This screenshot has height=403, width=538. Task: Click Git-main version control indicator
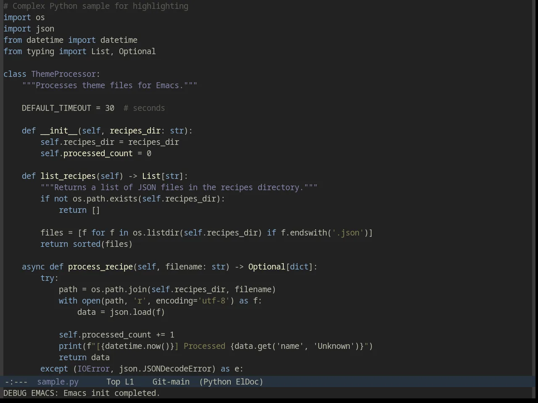pos(171,382)
